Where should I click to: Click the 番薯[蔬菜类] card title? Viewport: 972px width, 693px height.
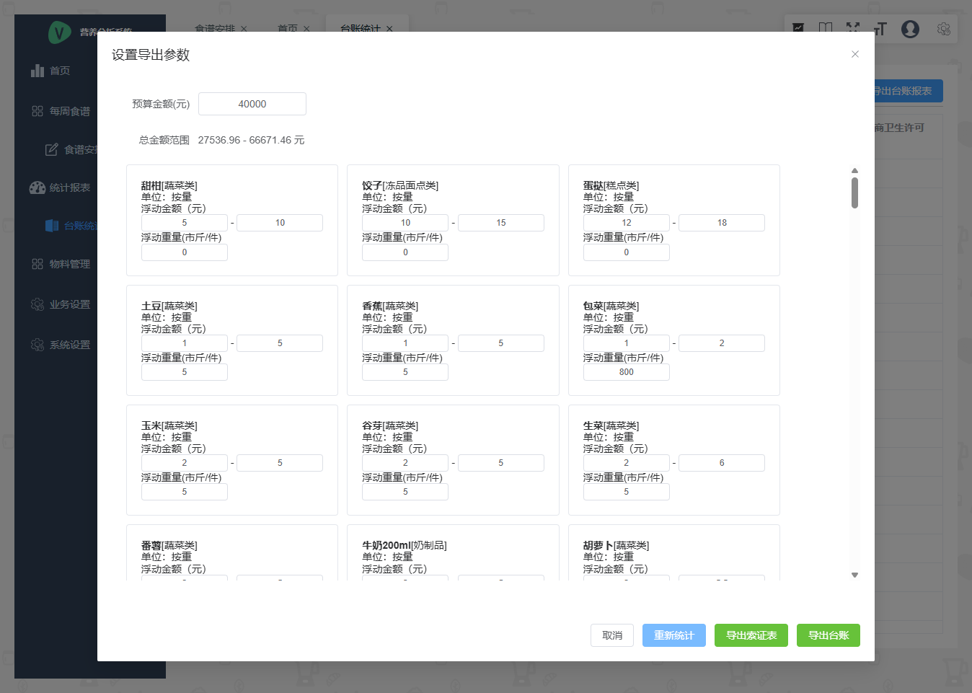tap(169, 546)
